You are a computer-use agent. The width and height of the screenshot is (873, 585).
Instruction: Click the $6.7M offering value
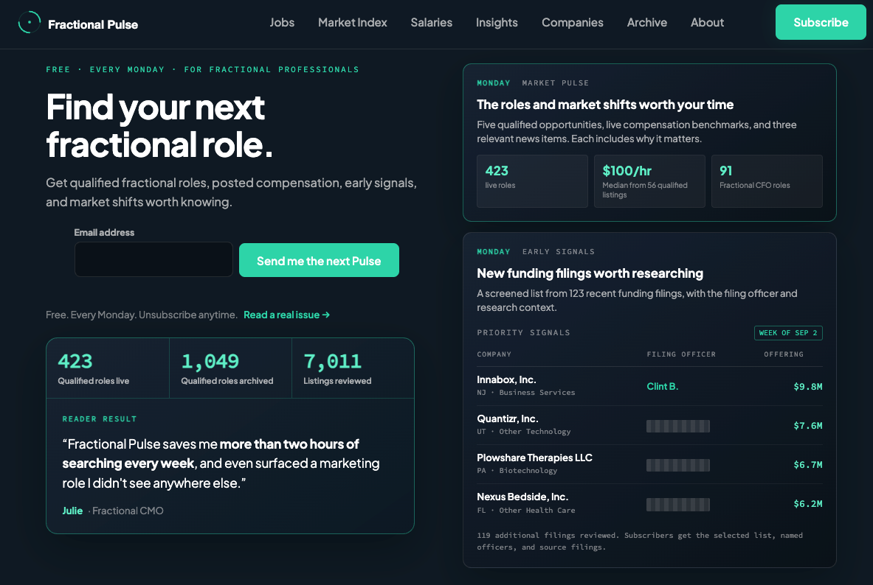pyautogui.click(x=808, y=464)
